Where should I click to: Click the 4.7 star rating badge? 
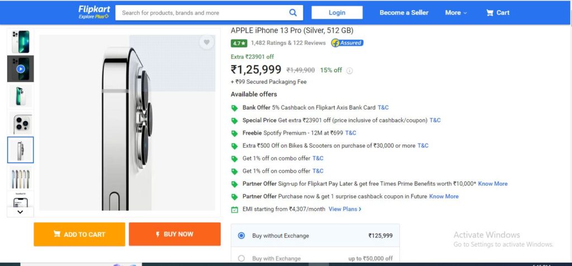[x=239, y=43]
